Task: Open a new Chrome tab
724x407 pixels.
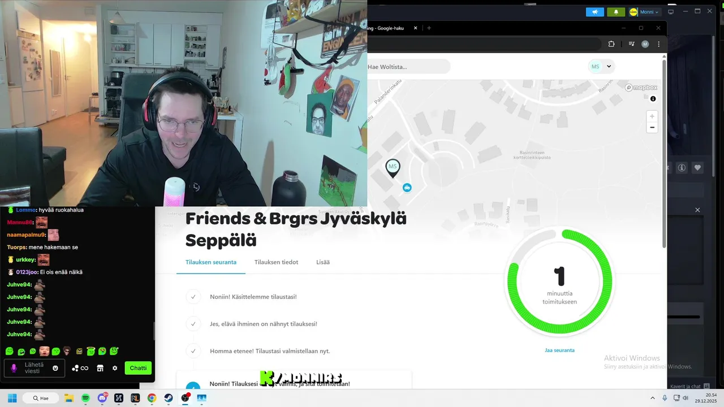Action: tap(429, 28)
